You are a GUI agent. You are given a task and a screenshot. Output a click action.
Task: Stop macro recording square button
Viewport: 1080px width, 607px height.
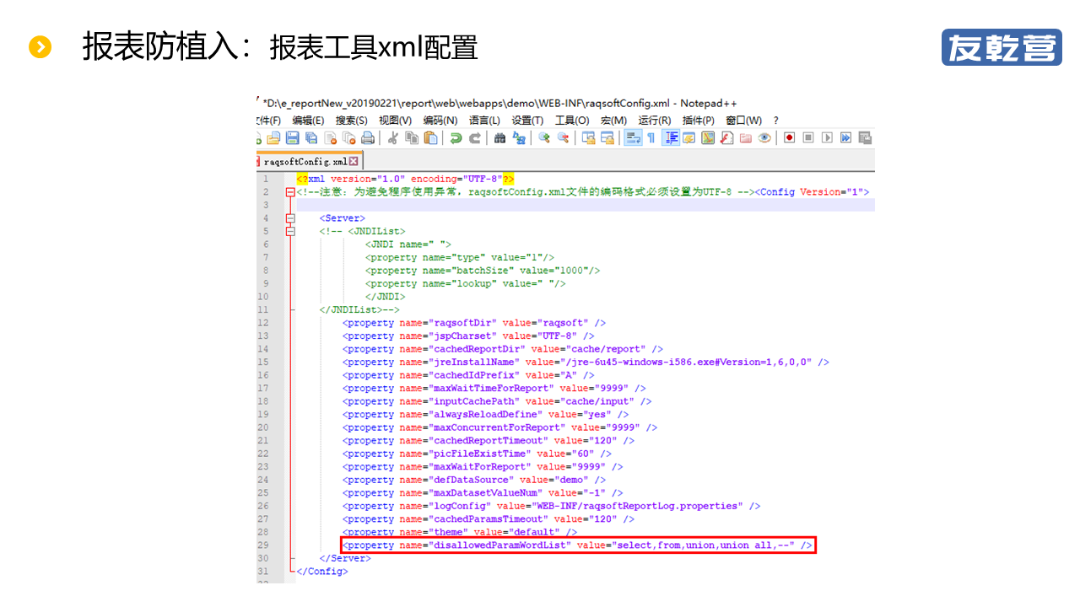808,138
